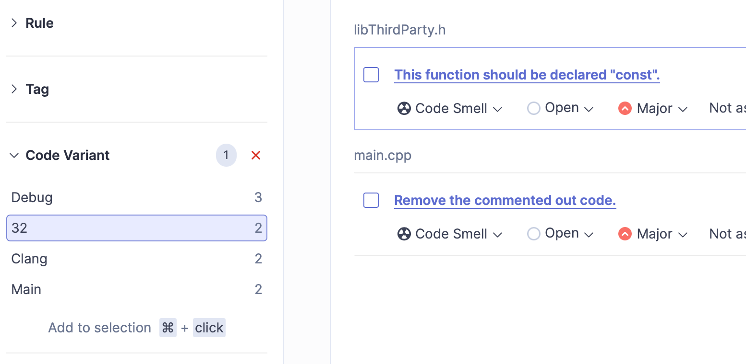
Task: Check the checkbox for the commented-out code issue
Action: click(x=371, y=200)
